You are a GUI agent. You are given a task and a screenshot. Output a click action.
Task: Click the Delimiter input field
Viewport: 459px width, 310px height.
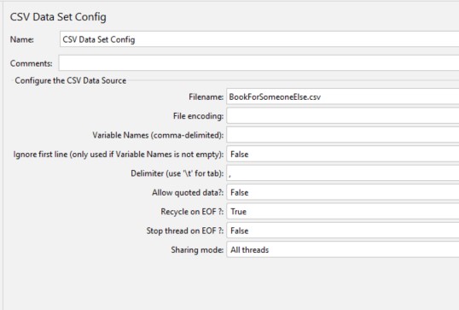(343, 173)
